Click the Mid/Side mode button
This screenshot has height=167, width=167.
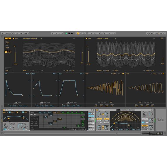tap(145, 129)
